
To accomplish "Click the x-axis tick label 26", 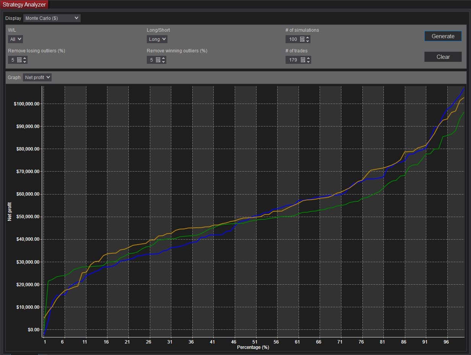I will click(x=148, y=342).
